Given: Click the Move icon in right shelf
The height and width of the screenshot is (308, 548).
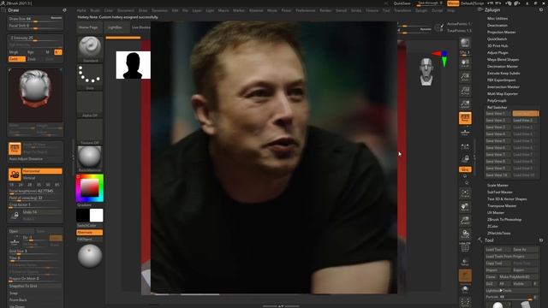Looking at the screenshot, I should point(465,207).
